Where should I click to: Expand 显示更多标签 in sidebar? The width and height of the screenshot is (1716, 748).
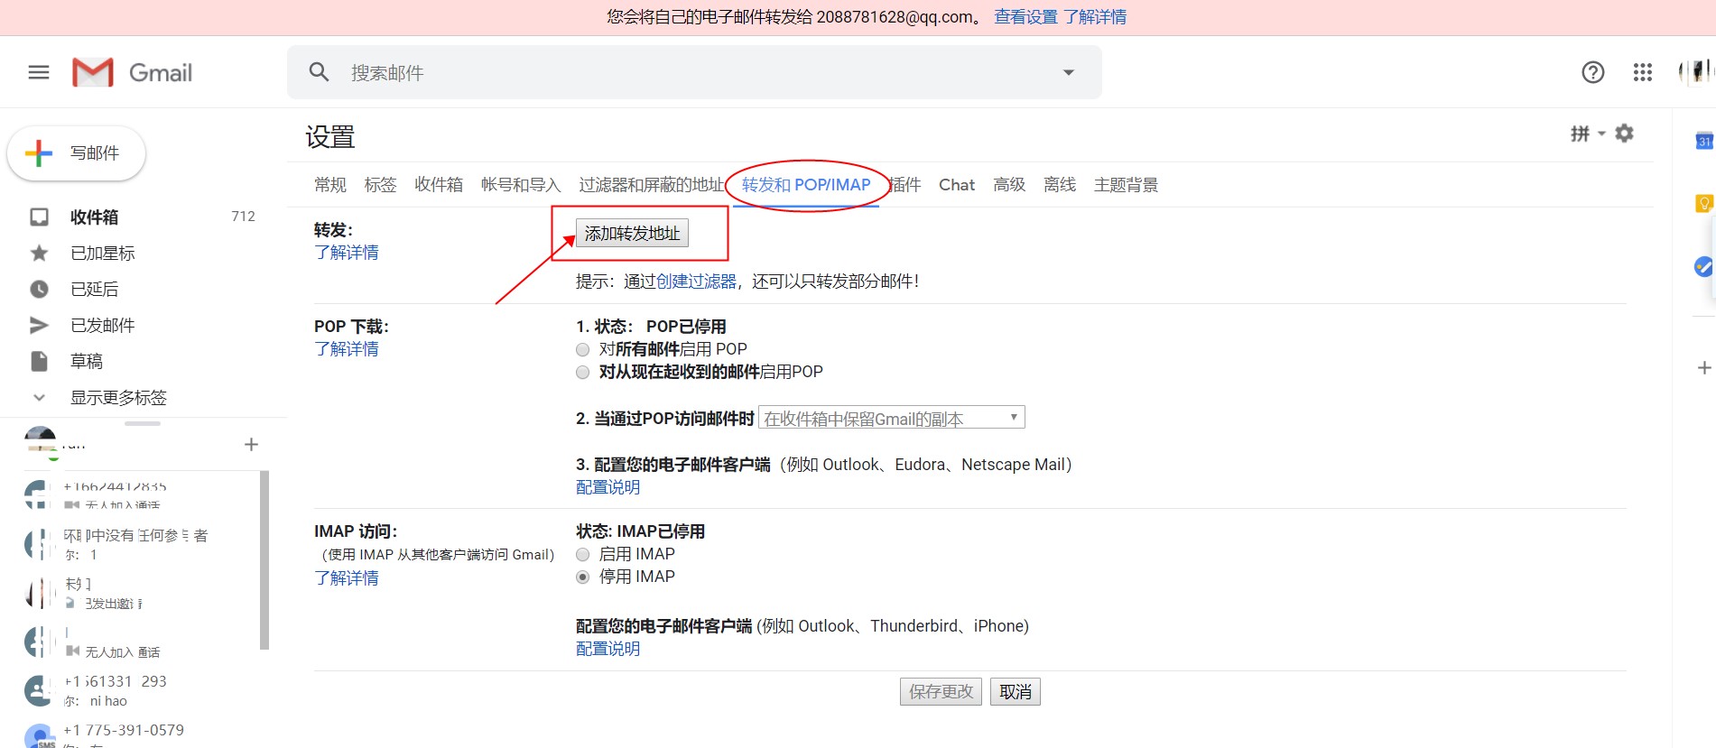(x=118, y=397)
